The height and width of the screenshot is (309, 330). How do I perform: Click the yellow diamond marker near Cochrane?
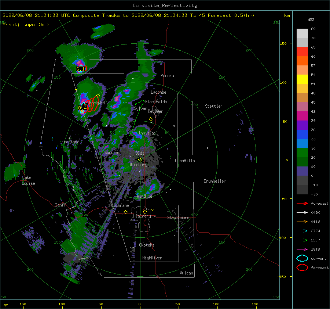[126, 212]
